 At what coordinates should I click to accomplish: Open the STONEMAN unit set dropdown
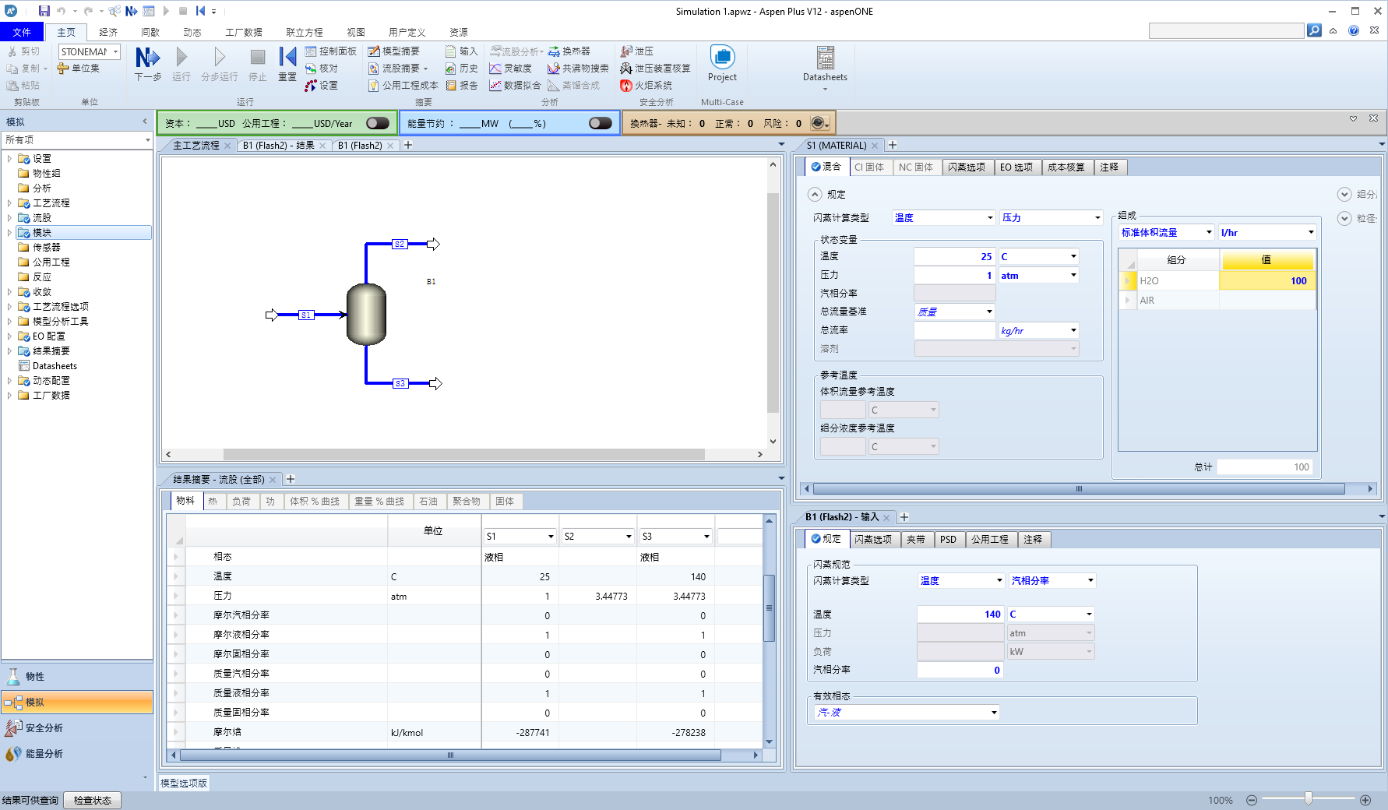[116, 51]
